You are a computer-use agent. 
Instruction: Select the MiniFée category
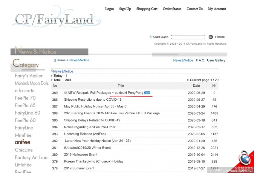pyautogui.click(x=23, y=135)
